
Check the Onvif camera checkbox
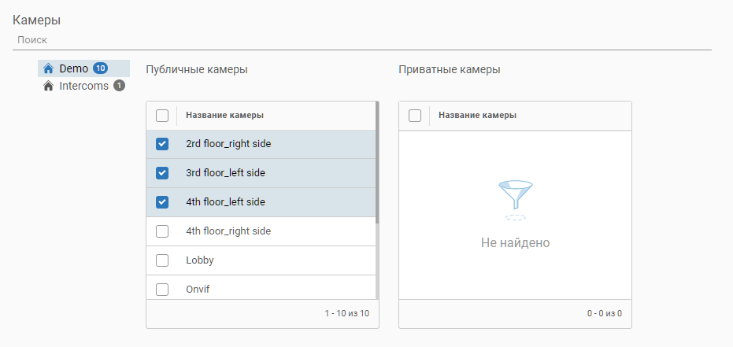(x=162, y=289)
